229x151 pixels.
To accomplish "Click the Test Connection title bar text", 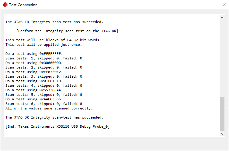I will click(23, 5).
